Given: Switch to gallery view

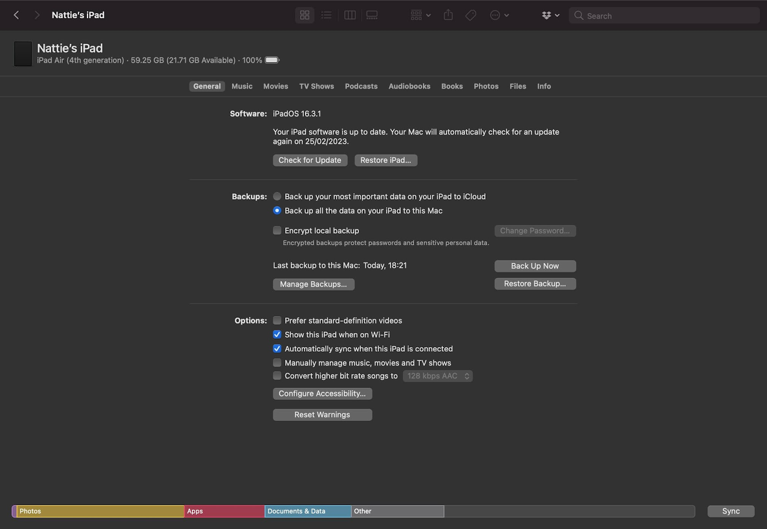Looking at the screenshot, I should tap(372, 15).
